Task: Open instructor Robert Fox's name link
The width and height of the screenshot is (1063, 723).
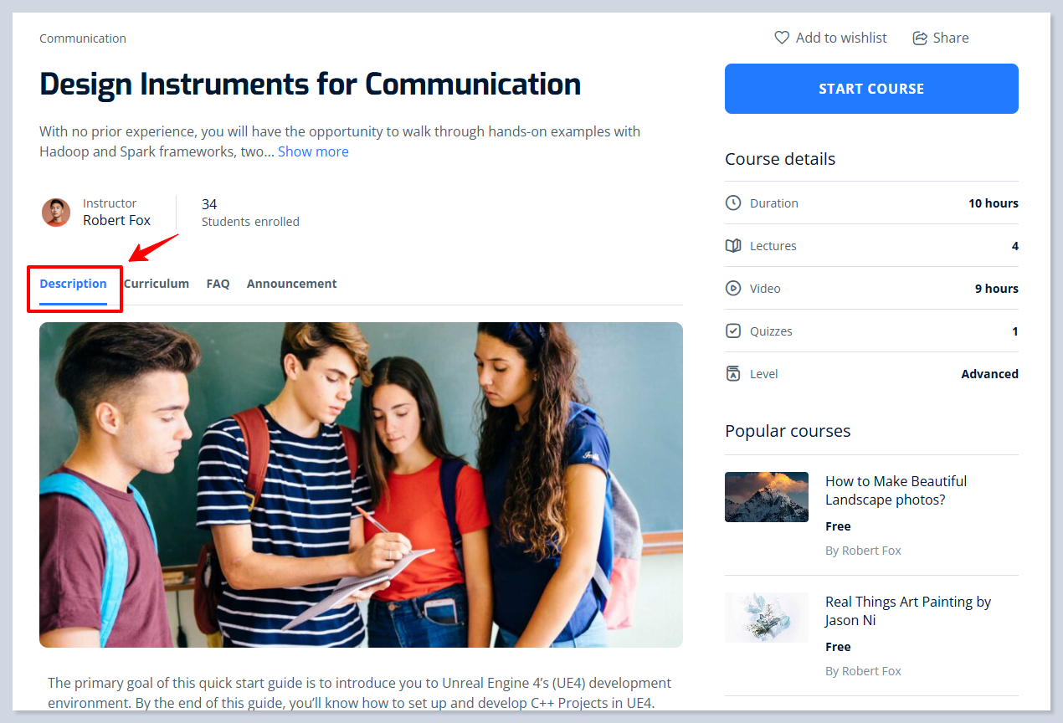Action: click(116, 221)
